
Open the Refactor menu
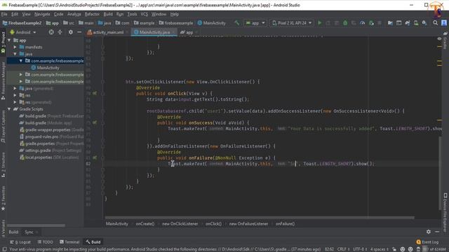pos(92,14)
